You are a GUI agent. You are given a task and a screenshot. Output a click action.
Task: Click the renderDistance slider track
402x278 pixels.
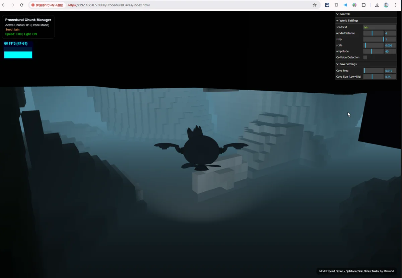coord(373,33)
